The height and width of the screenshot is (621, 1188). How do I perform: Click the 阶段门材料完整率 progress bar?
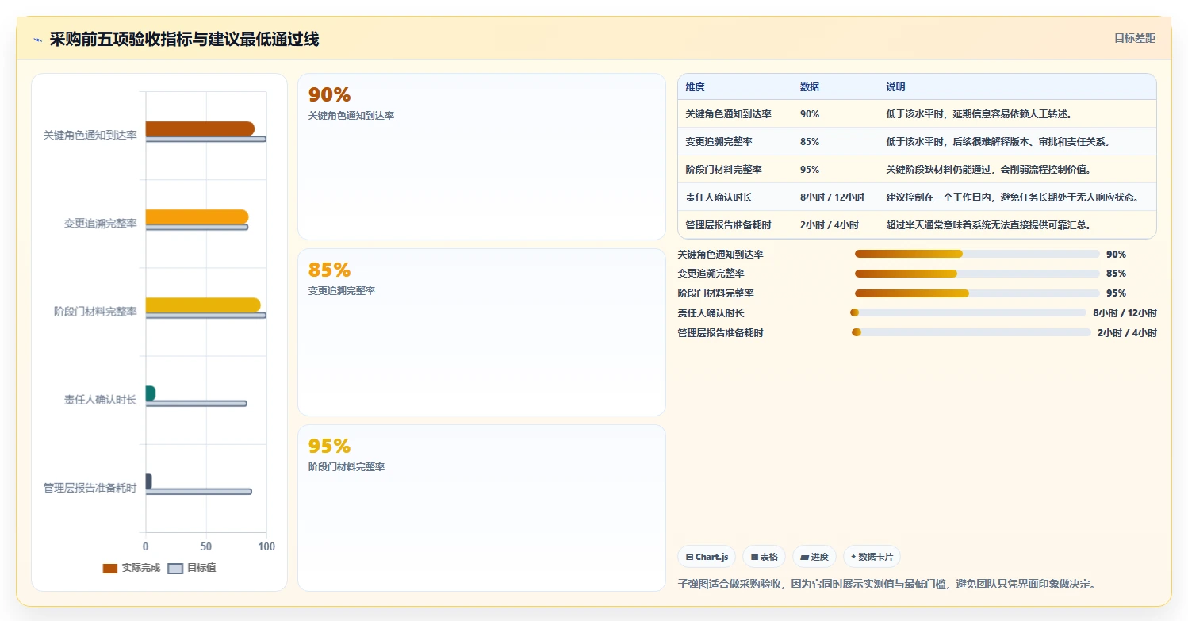[x=977, y=293]
